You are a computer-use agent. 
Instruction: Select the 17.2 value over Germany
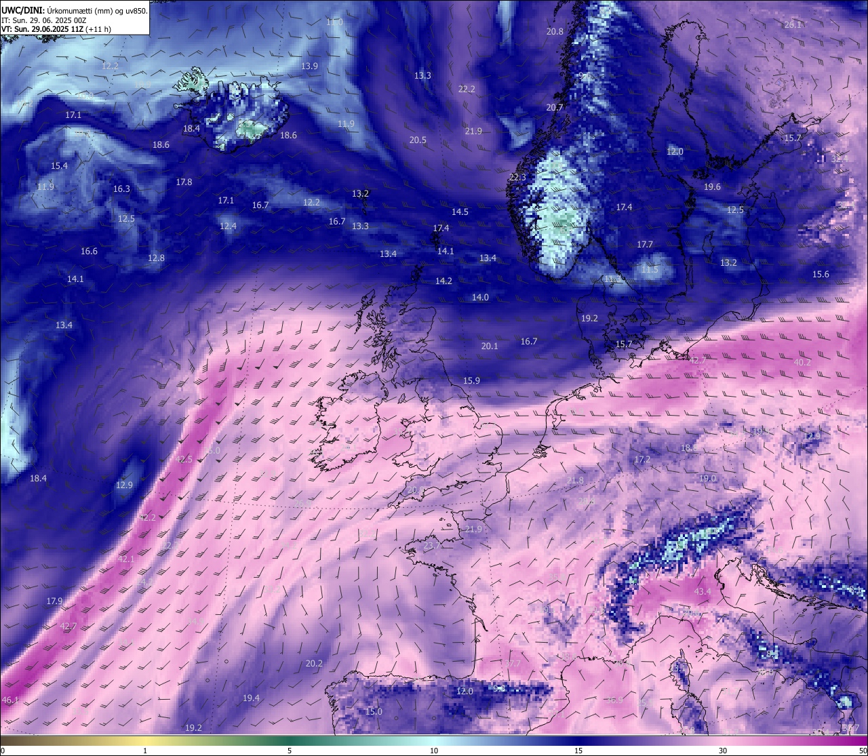click(642, 460)
